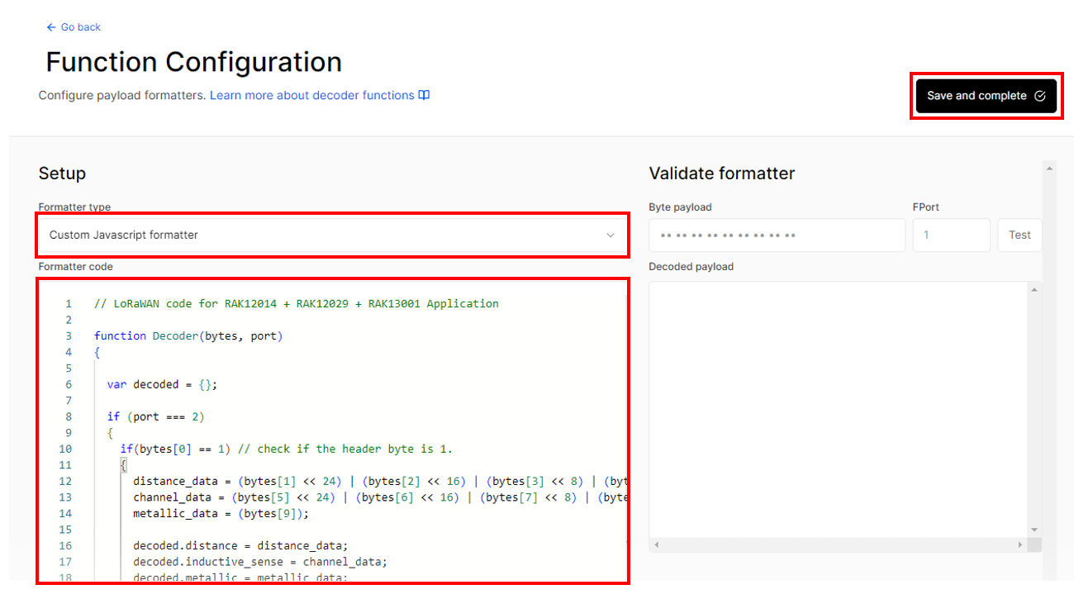
Task: Click the Decoded payload label
Action: coord(691,267)
